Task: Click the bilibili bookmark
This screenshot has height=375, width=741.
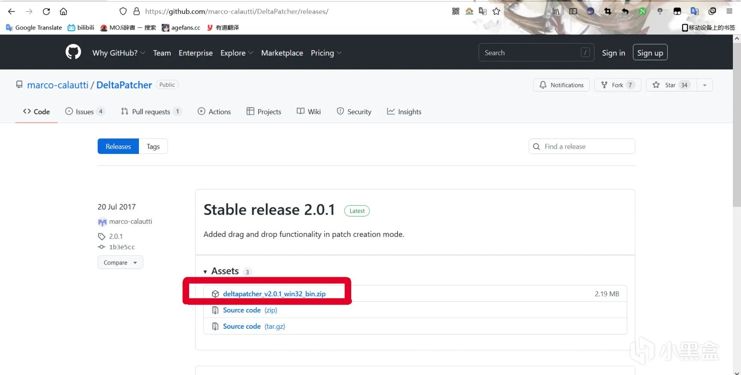Action: point(81,27)
